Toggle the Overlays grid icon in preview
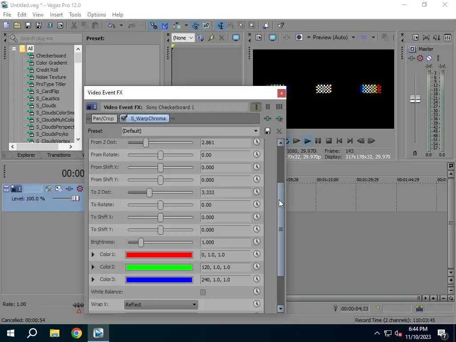 click(363, 37)
